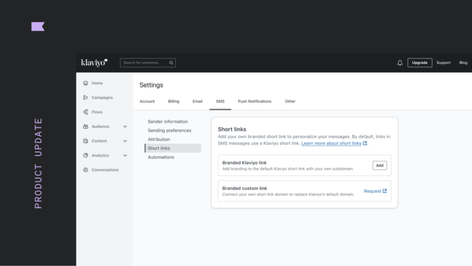Click external link icon next to Request

tap(385, 191)
